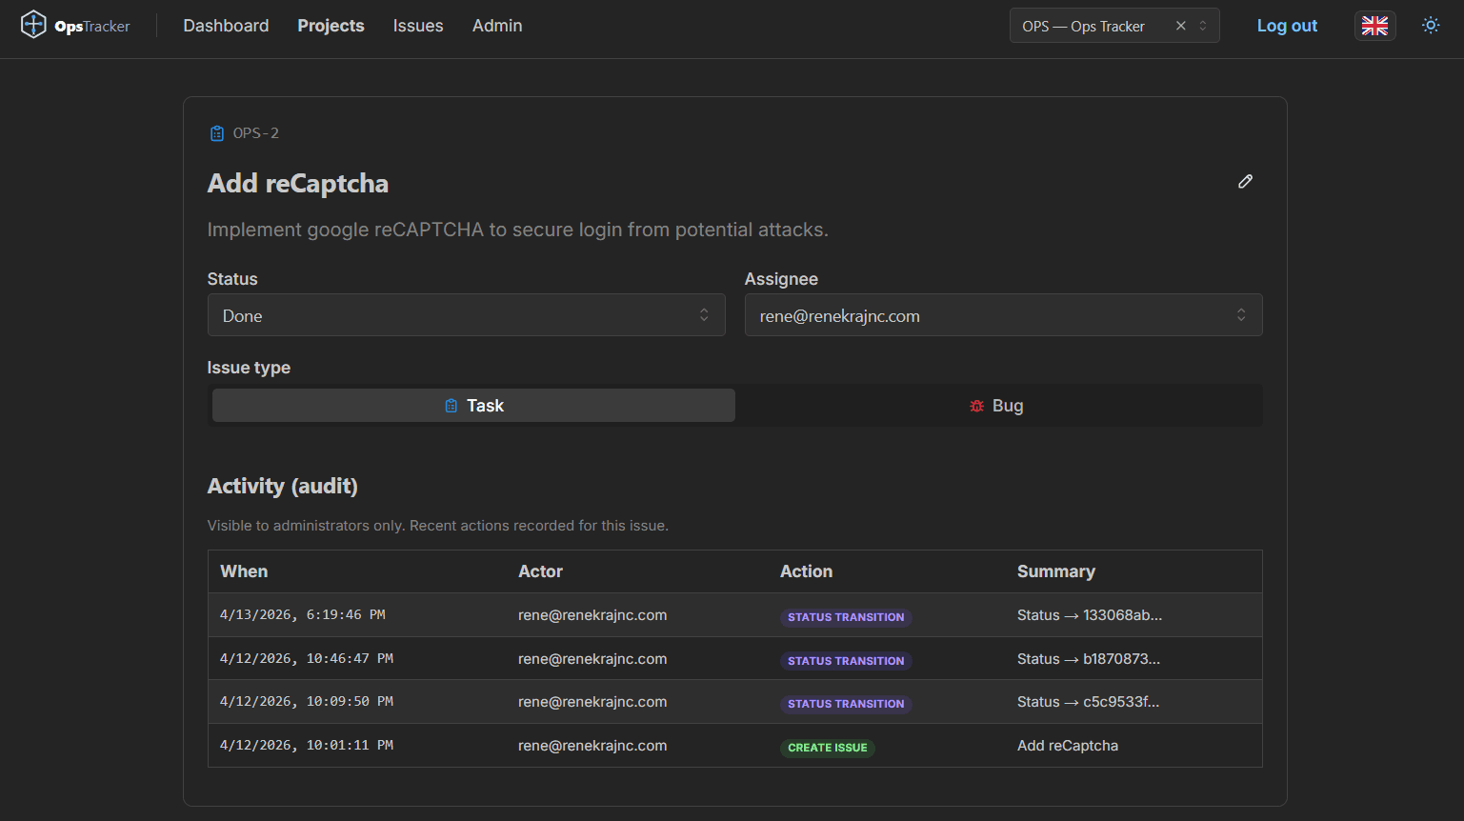The width and height of the screenshot is (1464, 821).
Task: Select Bug as the issue type
Action: click(x=996, y=405)
